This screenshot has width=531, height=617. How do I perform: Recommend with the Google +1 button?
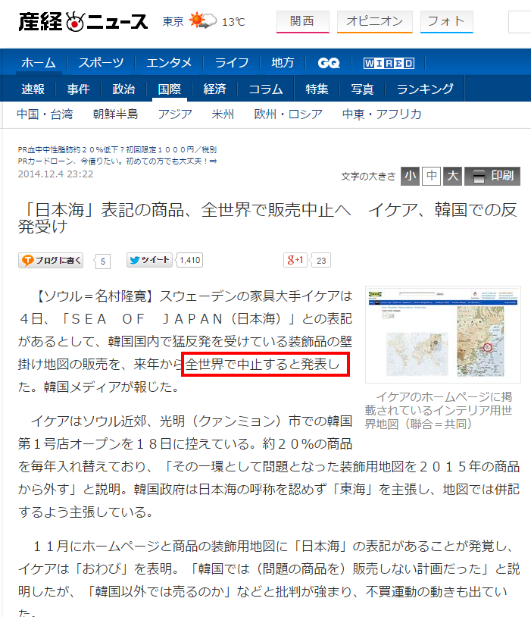click(x=295, y=260)
